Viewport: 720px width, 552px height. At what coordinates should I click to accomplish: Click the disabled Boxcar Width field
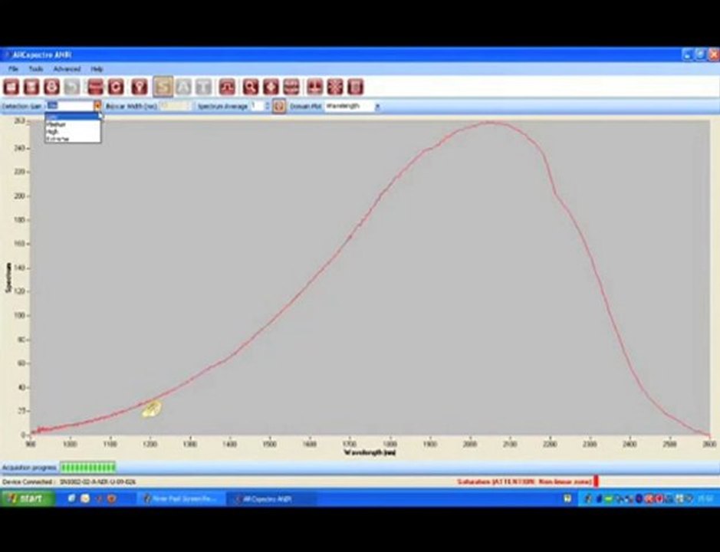click(176, 106)
